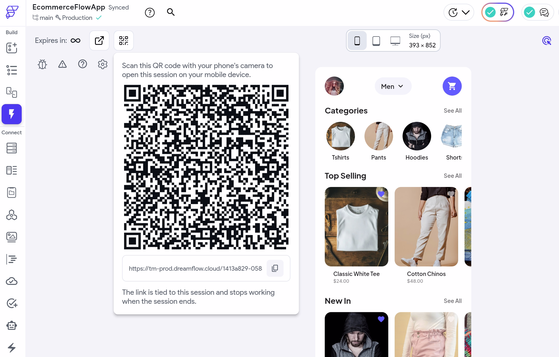
Task: Open session in new browser tab
Action: tap(99, 41)
